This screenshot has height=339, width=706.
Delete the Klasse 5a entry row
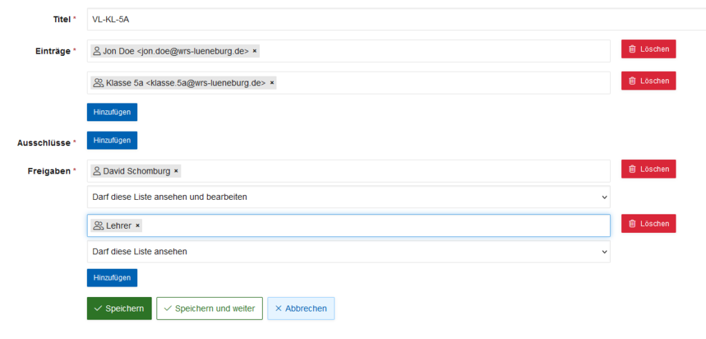point(648,81)
